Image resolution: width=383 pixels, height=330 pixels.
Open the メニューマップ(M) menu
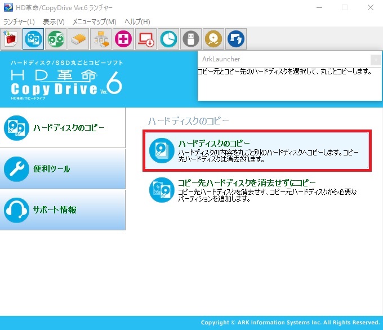pyautogui.click(x=94, y=22)
